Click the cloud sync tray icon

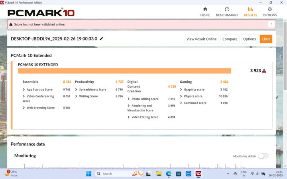[236, 174]
